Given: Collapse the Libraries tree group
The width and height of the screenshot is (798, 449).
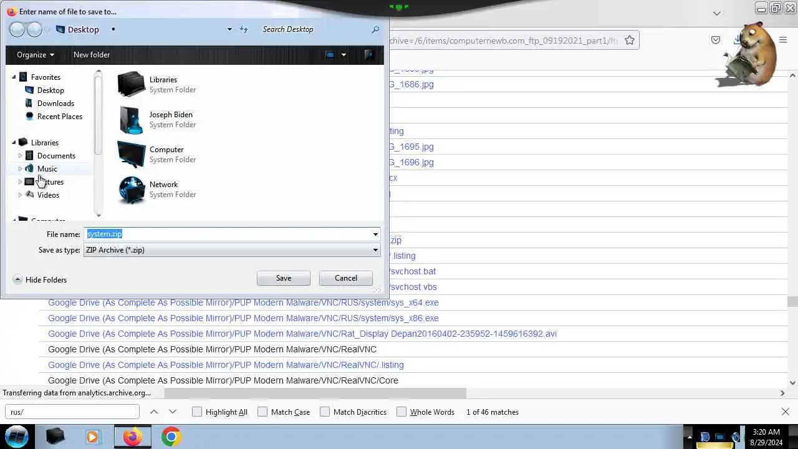Looking at the screenshot, I should point(14,143).
